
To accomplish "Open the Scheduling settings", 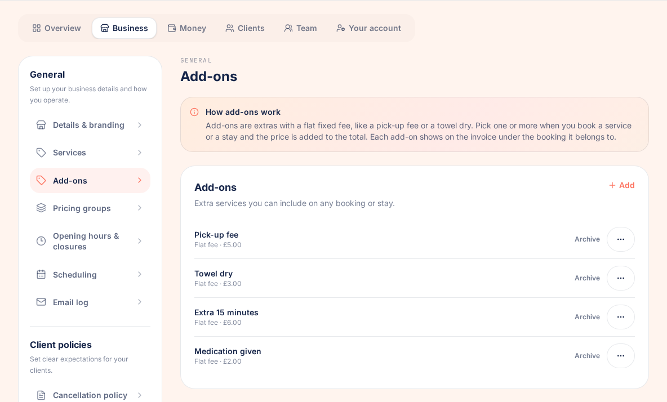I will pyautogui.click(x=90, y=275).
